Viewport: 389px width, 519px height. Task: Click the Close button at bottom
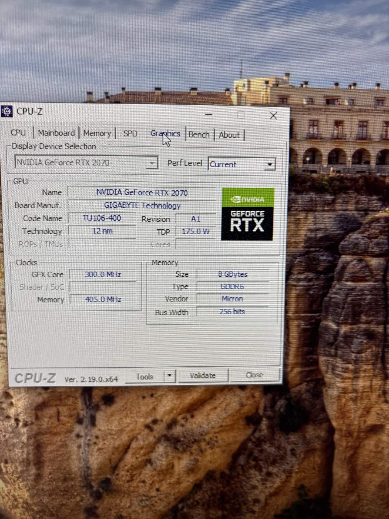[x=254, y=375]
